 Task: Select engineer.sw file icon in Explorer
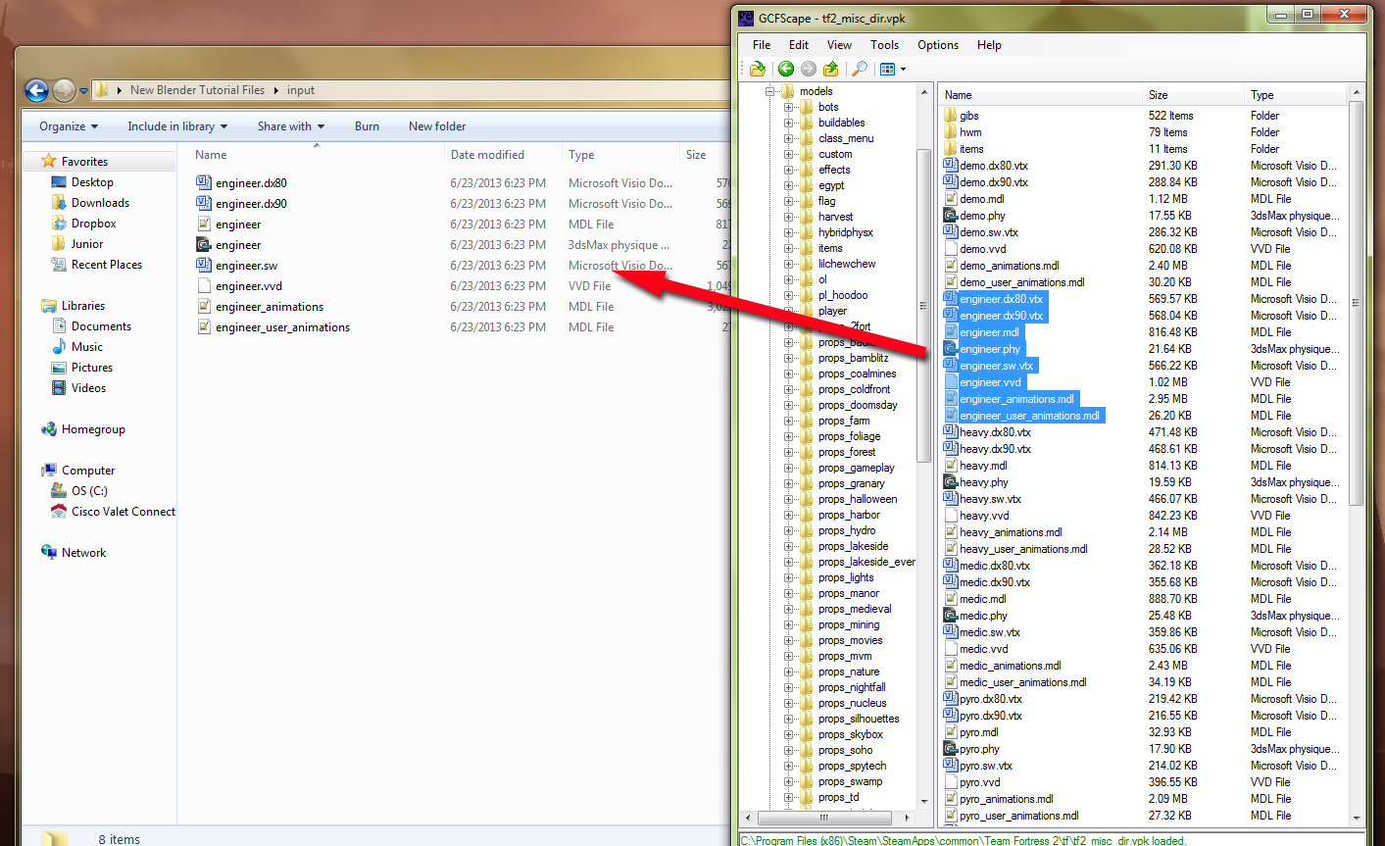(204, 265)
